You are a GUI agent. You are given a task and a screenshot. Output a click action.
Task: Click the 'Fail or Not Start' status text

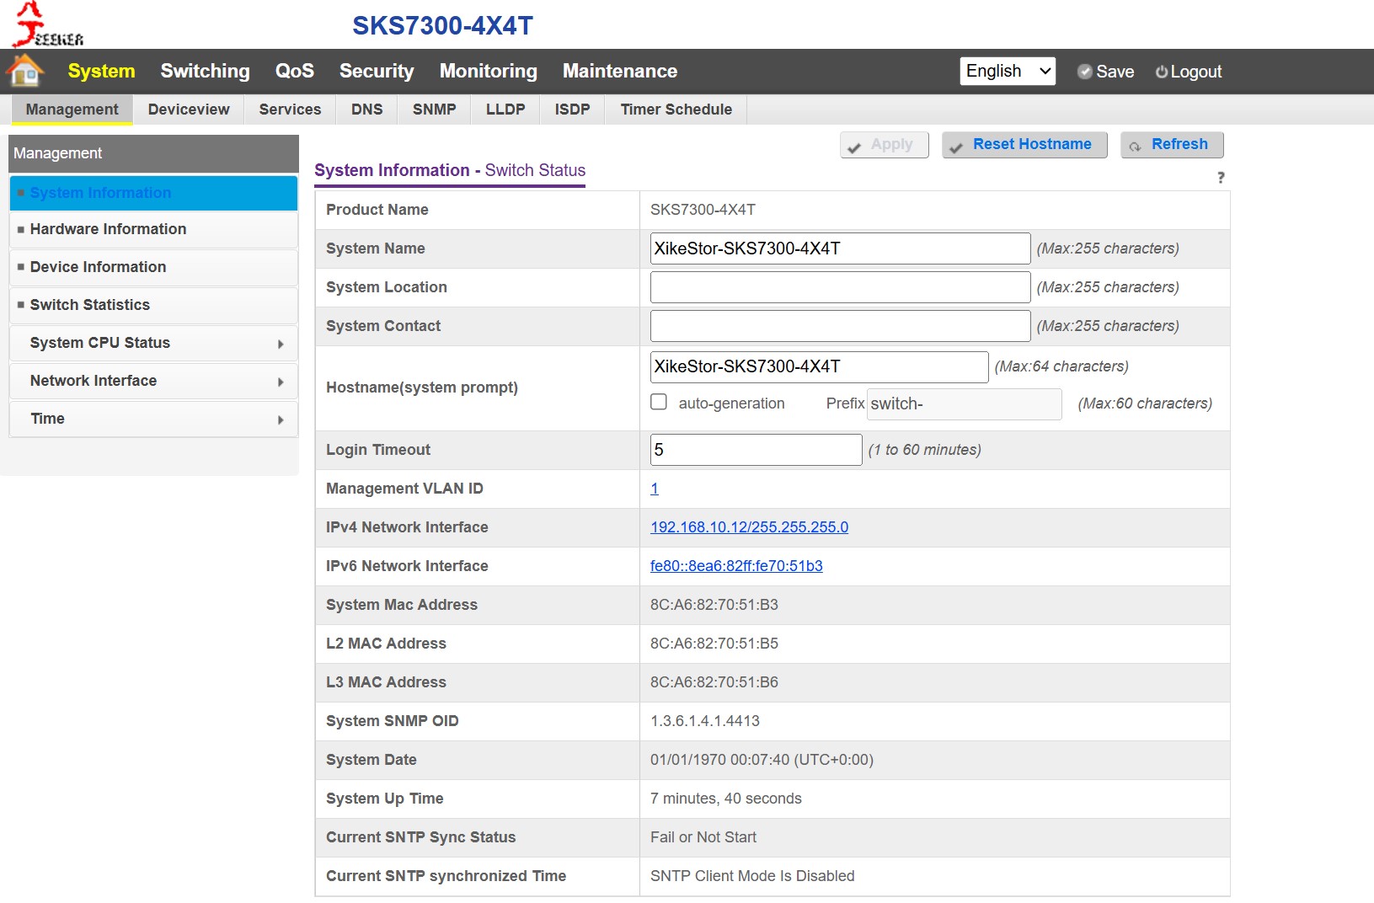pos(703,837)
